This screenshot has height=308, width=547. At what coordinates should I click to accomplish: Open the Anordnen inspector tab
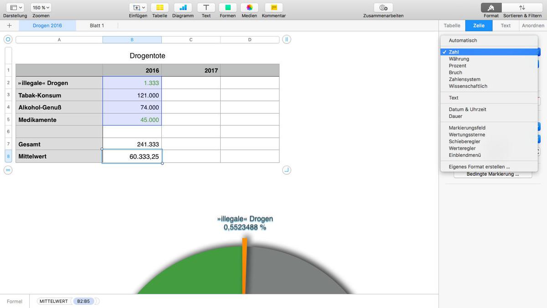pyautogui.click(x=533, y=26)
